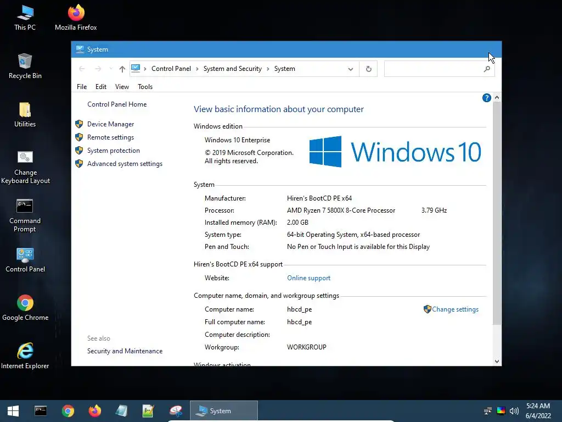Screen dimensions: 562x422
Task: Open This PC desktop icon
Action: pos(25,18)
